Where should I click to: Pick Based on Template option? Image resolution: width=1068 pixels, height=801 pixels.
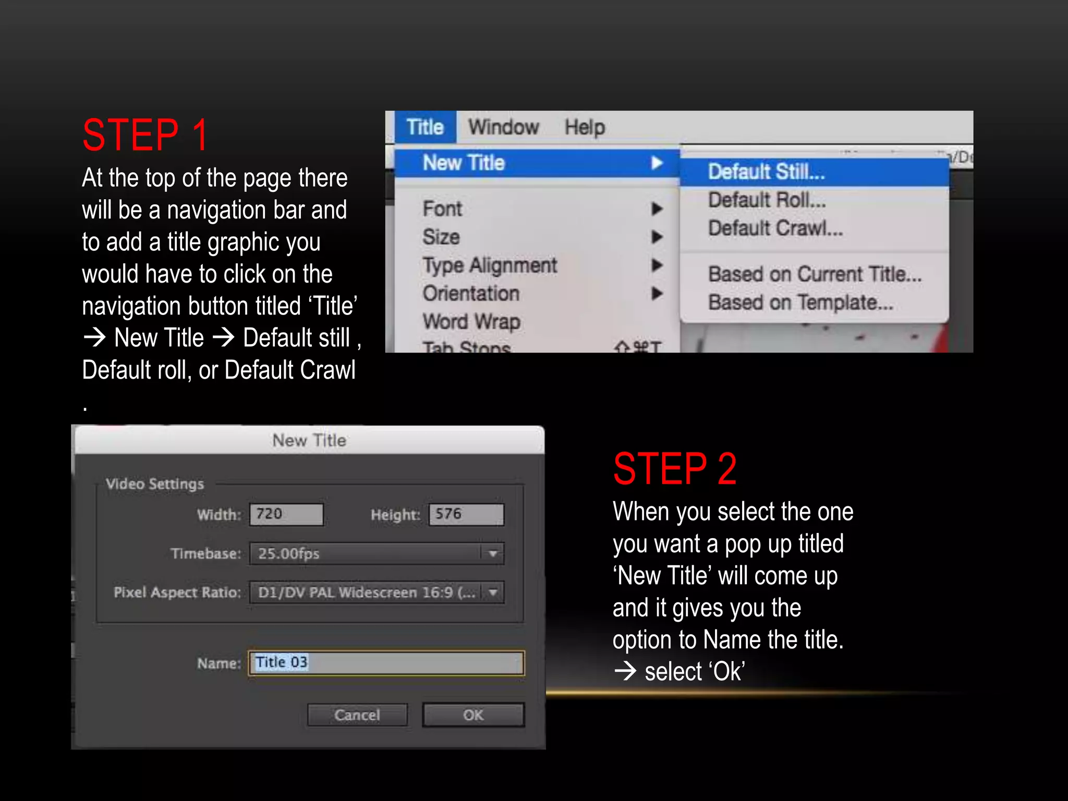coord(800,302)
